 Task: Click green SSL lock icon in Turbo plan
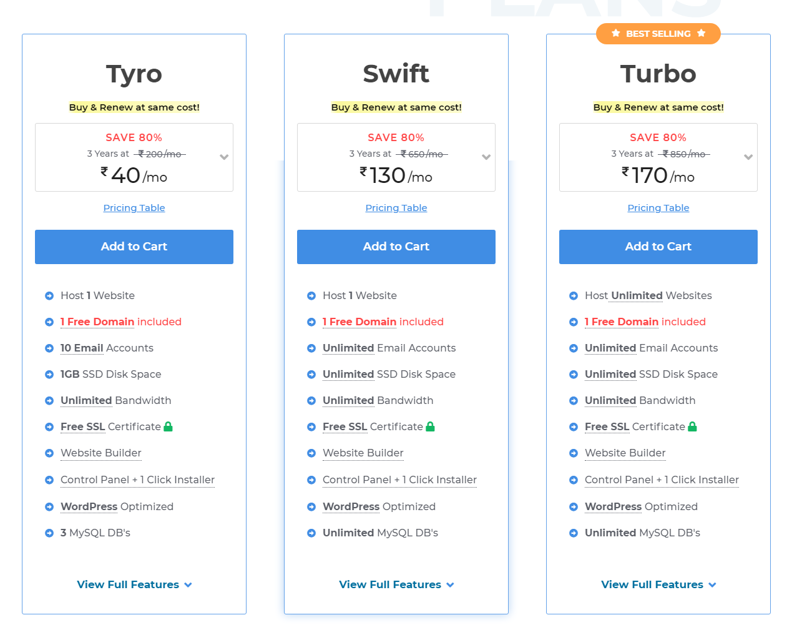[x=692, y=426]
